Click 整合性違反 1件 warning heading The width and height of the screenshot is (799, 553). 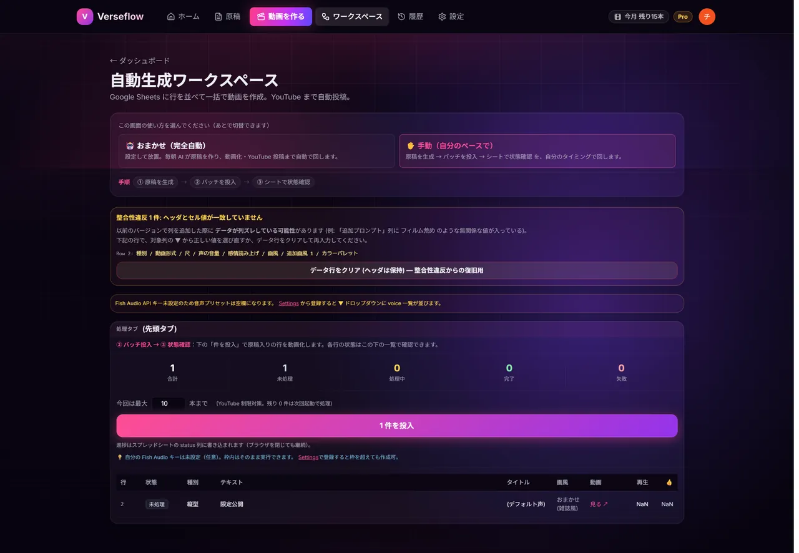point(190,218)
